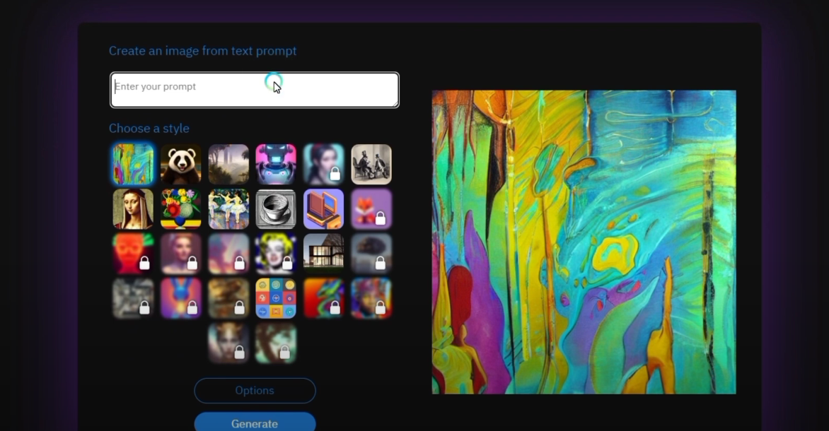The height and width of the screenshot is (431, 829).
Task: Select the ballerina dancers painting style
Action: pos(228,209)
